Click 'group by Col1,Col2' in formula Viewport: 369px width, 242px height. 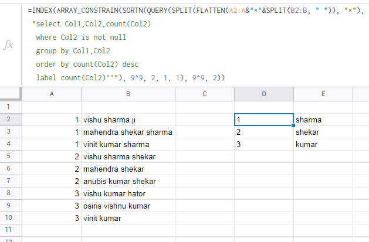click(x=73, y=51)
